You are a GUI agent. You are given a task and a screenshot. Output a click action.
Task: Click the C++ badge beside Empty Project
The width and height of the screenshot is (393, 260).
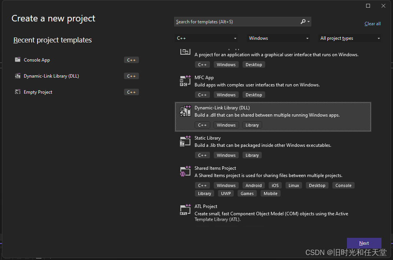[x=131, y=92]
